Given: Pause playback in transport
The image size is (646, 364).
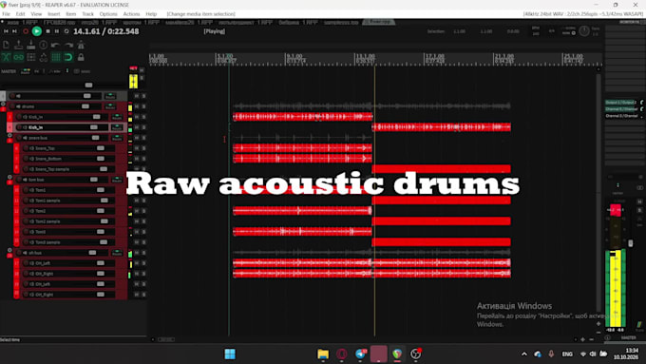Looking at the screenshot, I should 57,31.
